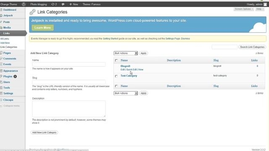
Task: Click the Dashboard sidebar icon
Action: tap(1, 10)
